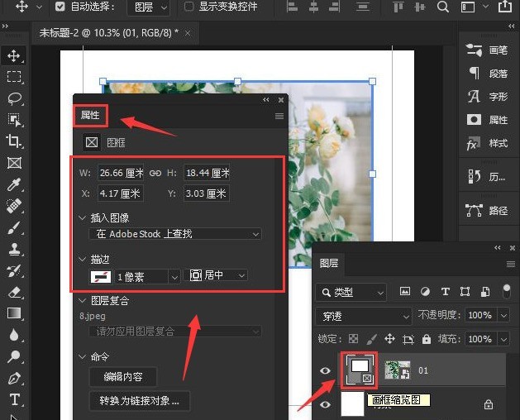Select the Rectangular Marquee tool
Image resolution: width=520 pixels, height=420 pixels.
tap(14, 77)
